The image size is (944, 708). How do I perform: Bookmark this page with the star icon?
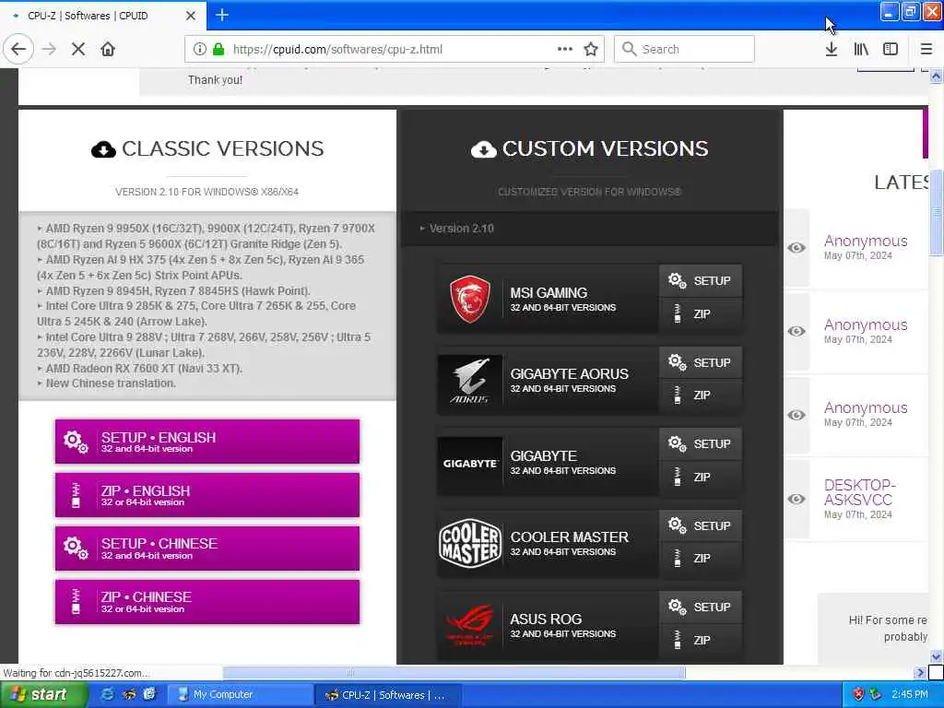[x=591, y=49]
